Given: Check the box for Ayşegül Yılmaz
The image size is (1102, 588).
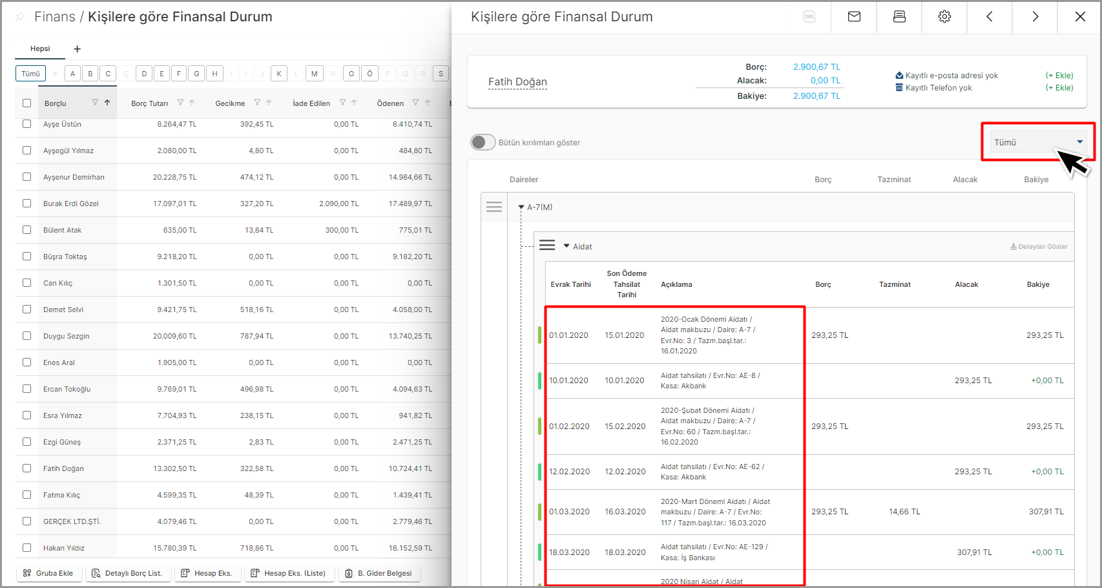Looking at the screenshot, I should coord(26,150).
